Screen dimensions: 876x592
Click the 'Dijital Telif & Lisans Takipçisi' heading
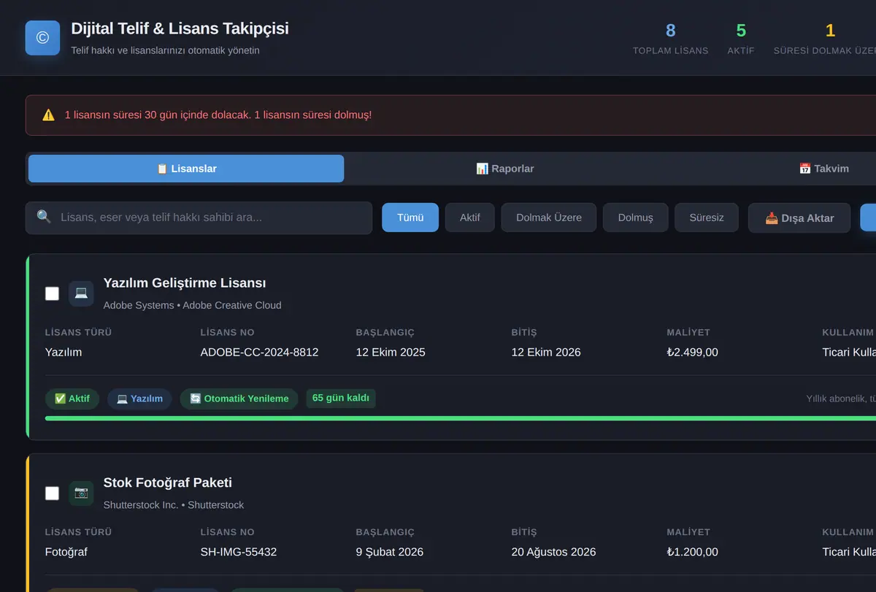coord(180,28)
